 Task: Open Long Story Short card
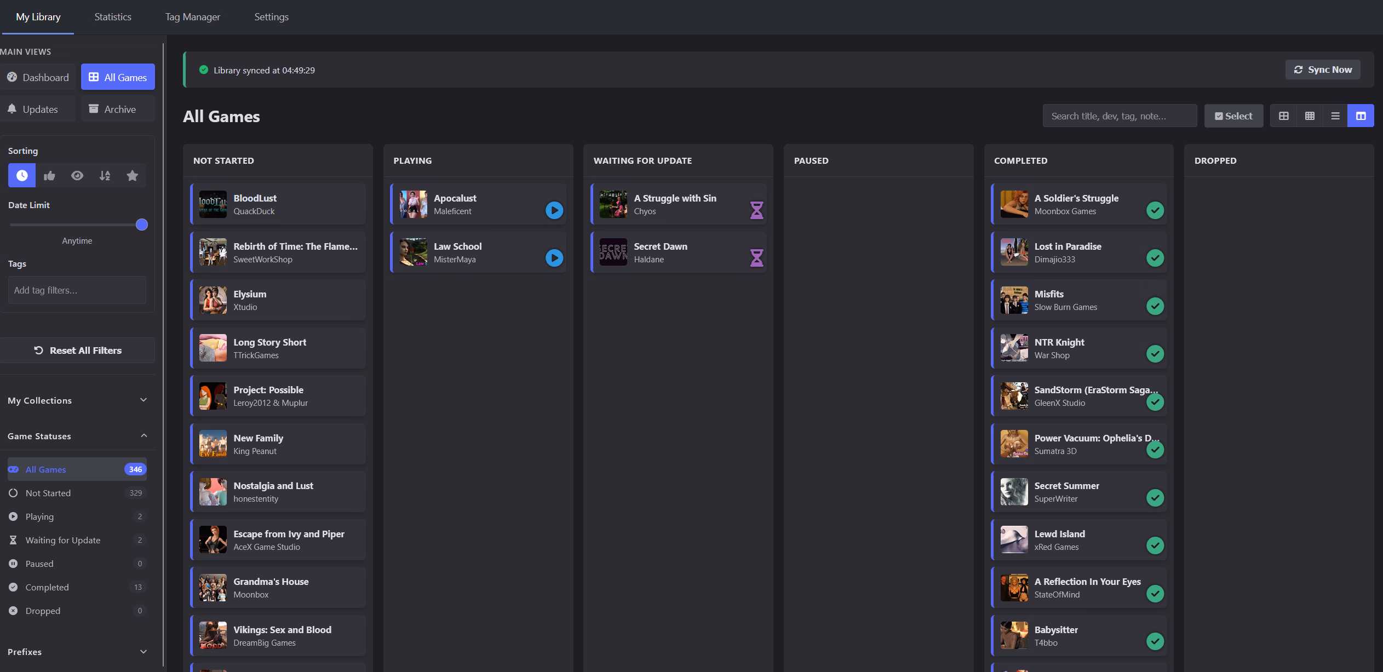pyautogui.click(x=278, y=348)
